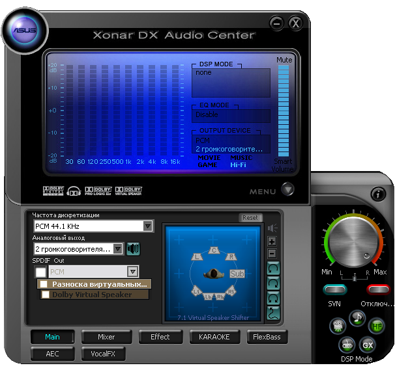The width and height of the screenshot is (395, 370).
Task: Enable the SPDIF Out checkbox
Action: (41, 272)
